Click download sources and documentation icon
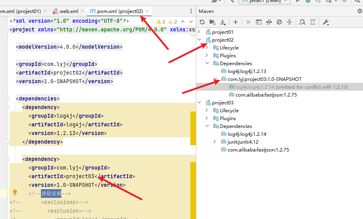 pos(223,22)
